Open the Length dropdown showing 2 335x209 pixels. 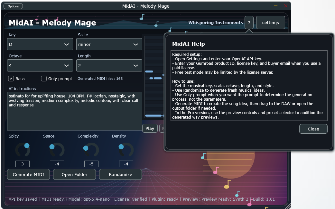109,65
